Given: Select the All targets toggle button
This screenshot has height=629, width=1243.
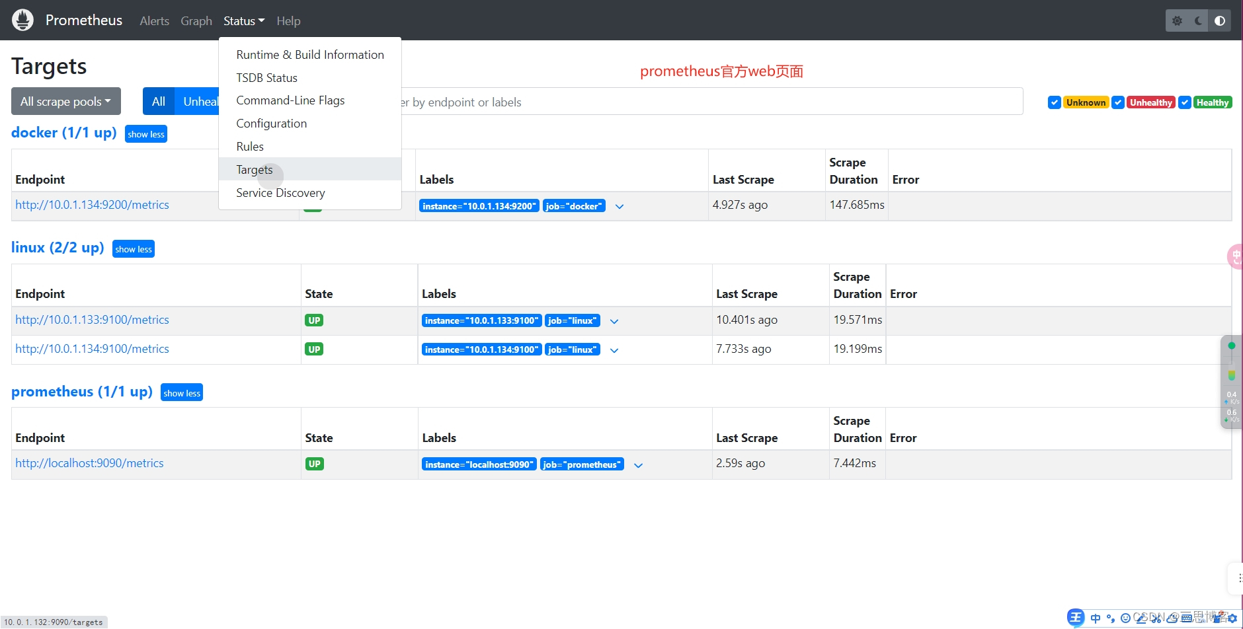Looking at the screenshot, I should coord(159,101).
